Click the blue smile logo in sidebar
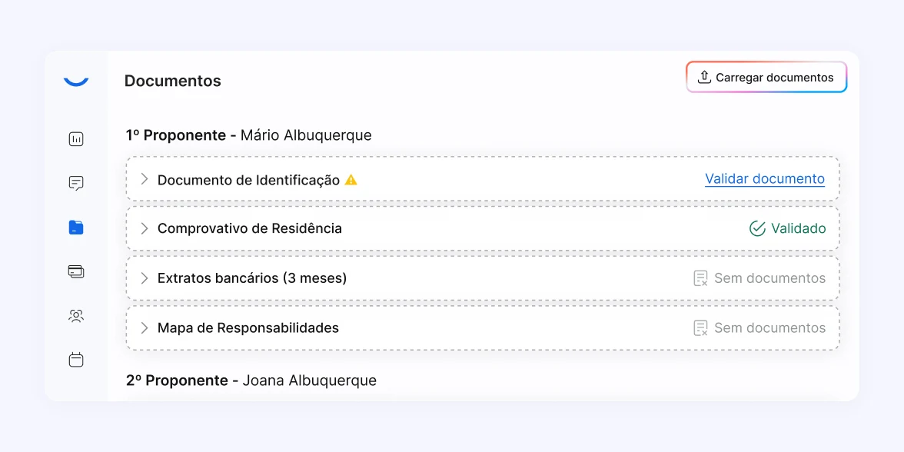This screenshot has height=452, width=904. click(76, 81)
